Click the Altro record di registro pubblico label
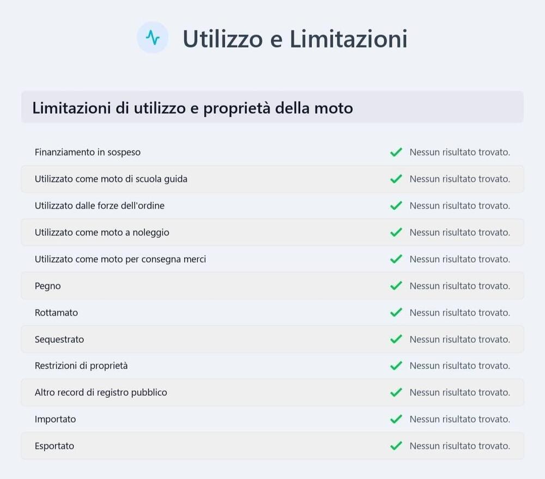The image size is (545, 479). 101,392
